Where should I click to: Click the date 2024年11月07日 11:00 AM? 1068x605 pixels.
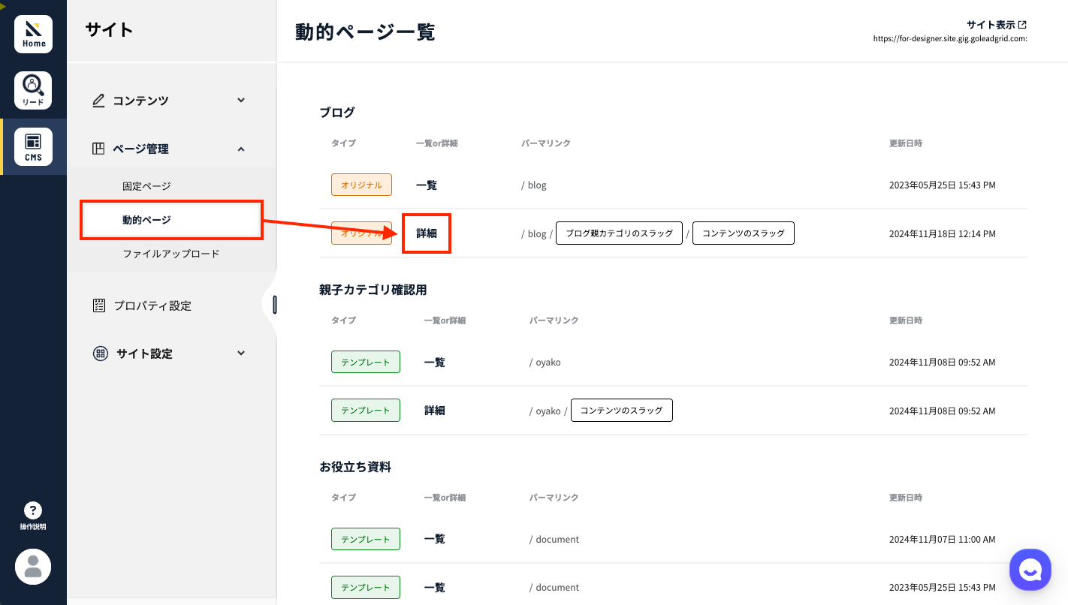[943, 539]
